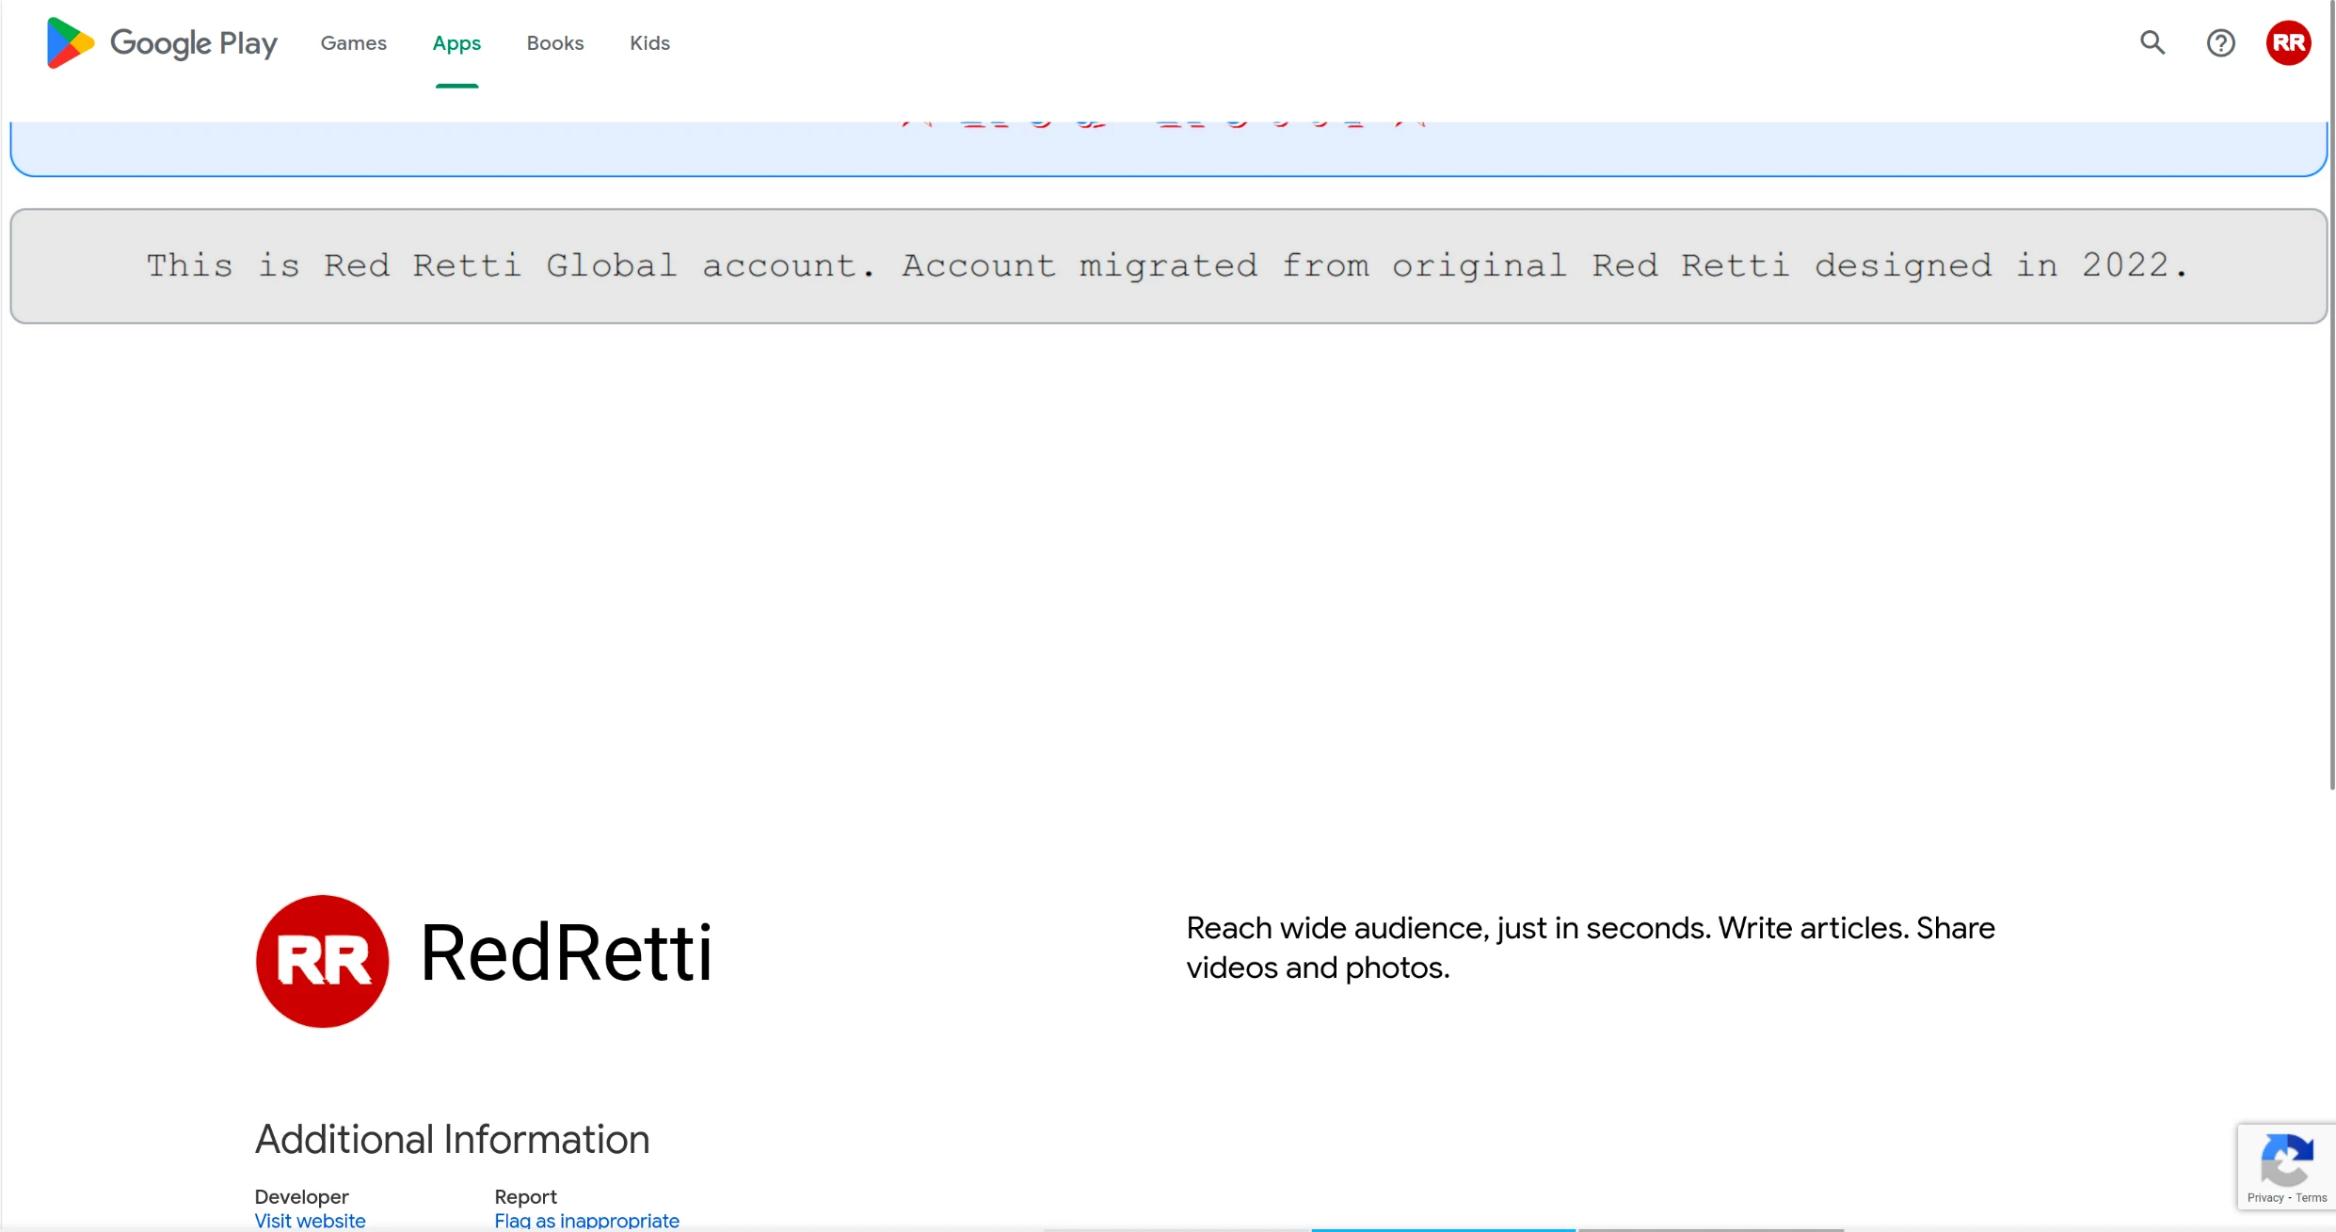Go to the Kids tab

click(x=649, y=43)
